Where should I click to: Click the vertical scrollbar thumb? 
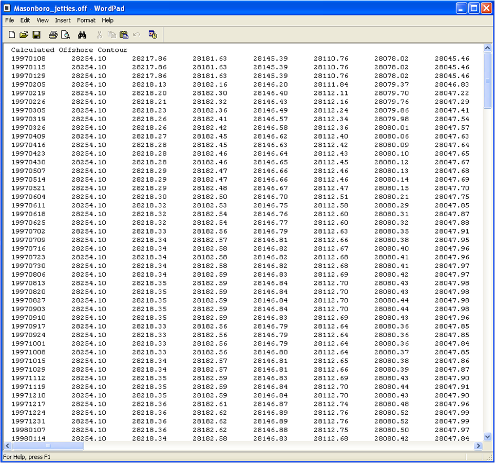[x=487, y=81]
